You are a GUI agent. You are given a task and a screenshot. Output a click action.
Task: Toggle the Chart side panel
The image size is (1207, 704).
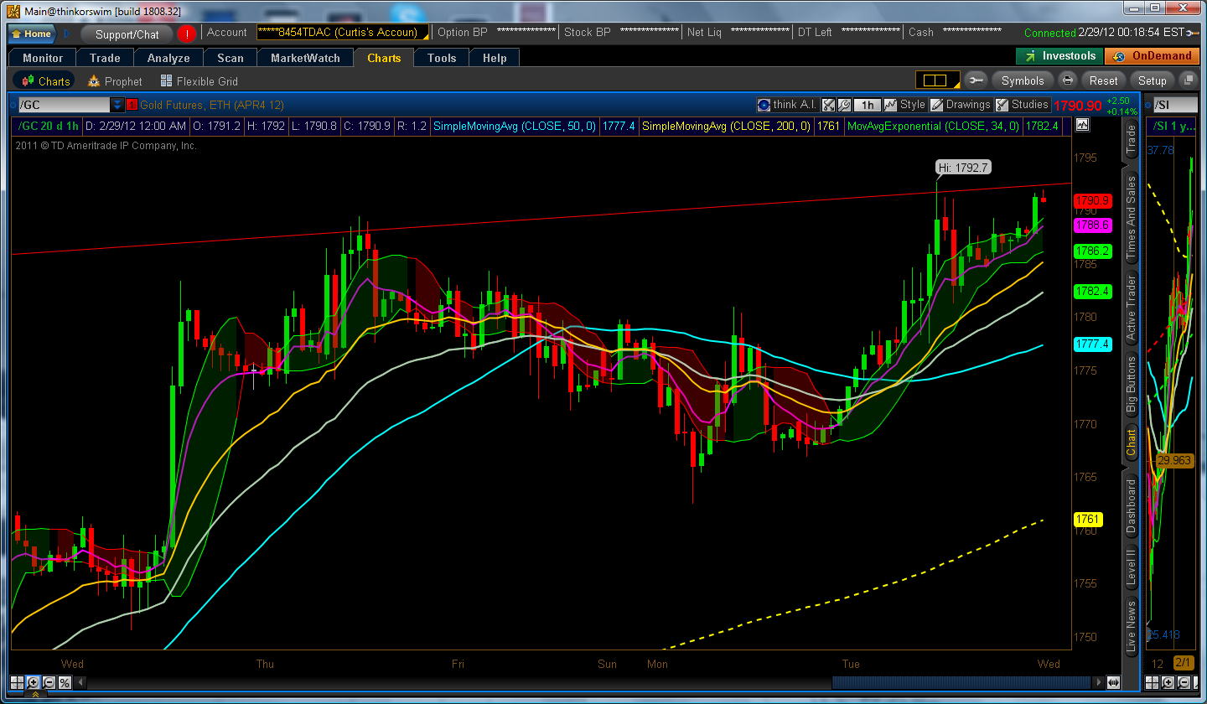coord(1131,443)
